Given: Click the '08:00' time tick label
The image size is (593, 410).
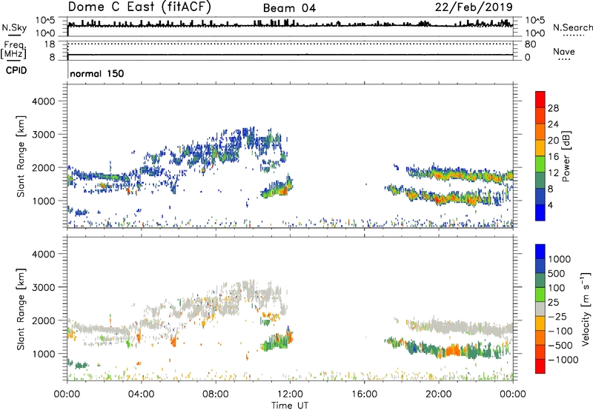Looking at the screenshot, I should point(216,394).
